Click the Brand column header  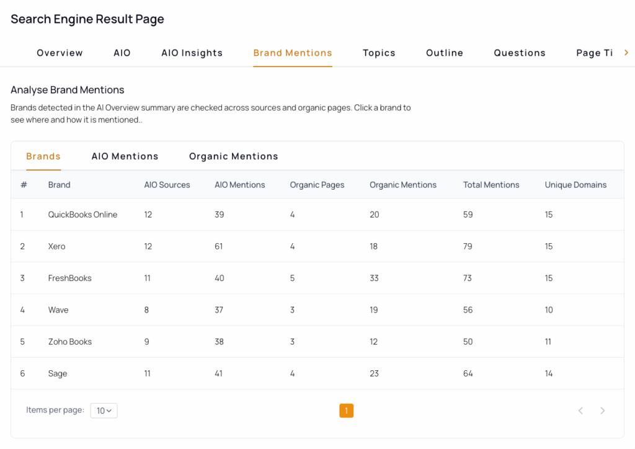pyautogui.click(x=59, y=185)
